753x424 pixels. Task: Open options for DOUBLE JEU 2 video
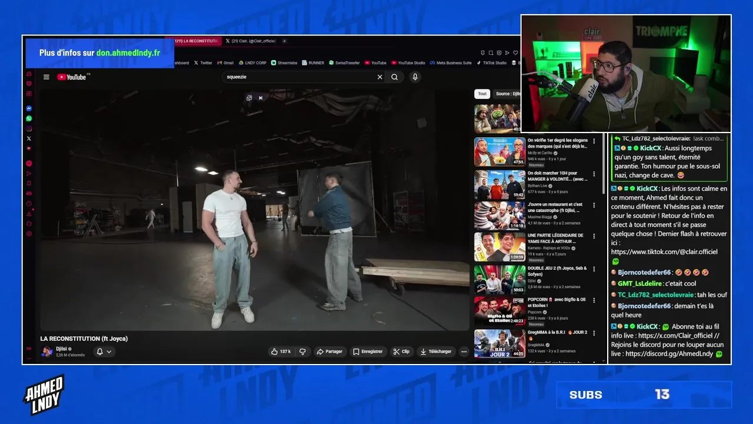(594, 269)
